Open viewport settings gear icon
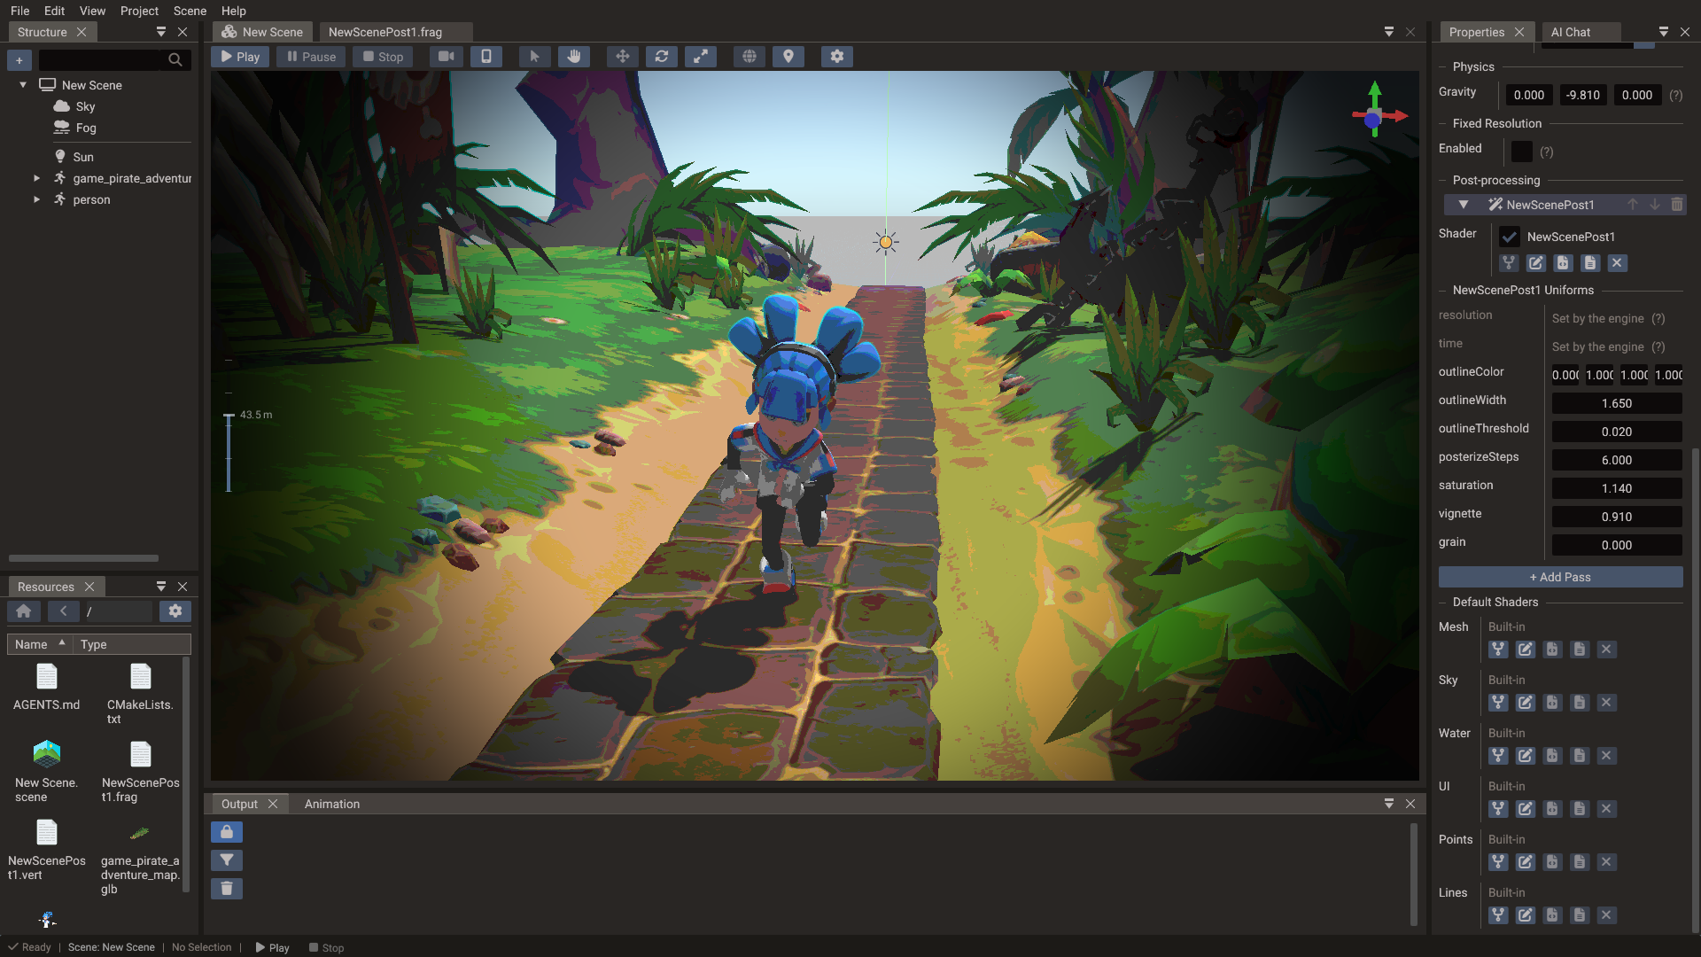 (x=837, y=57)
